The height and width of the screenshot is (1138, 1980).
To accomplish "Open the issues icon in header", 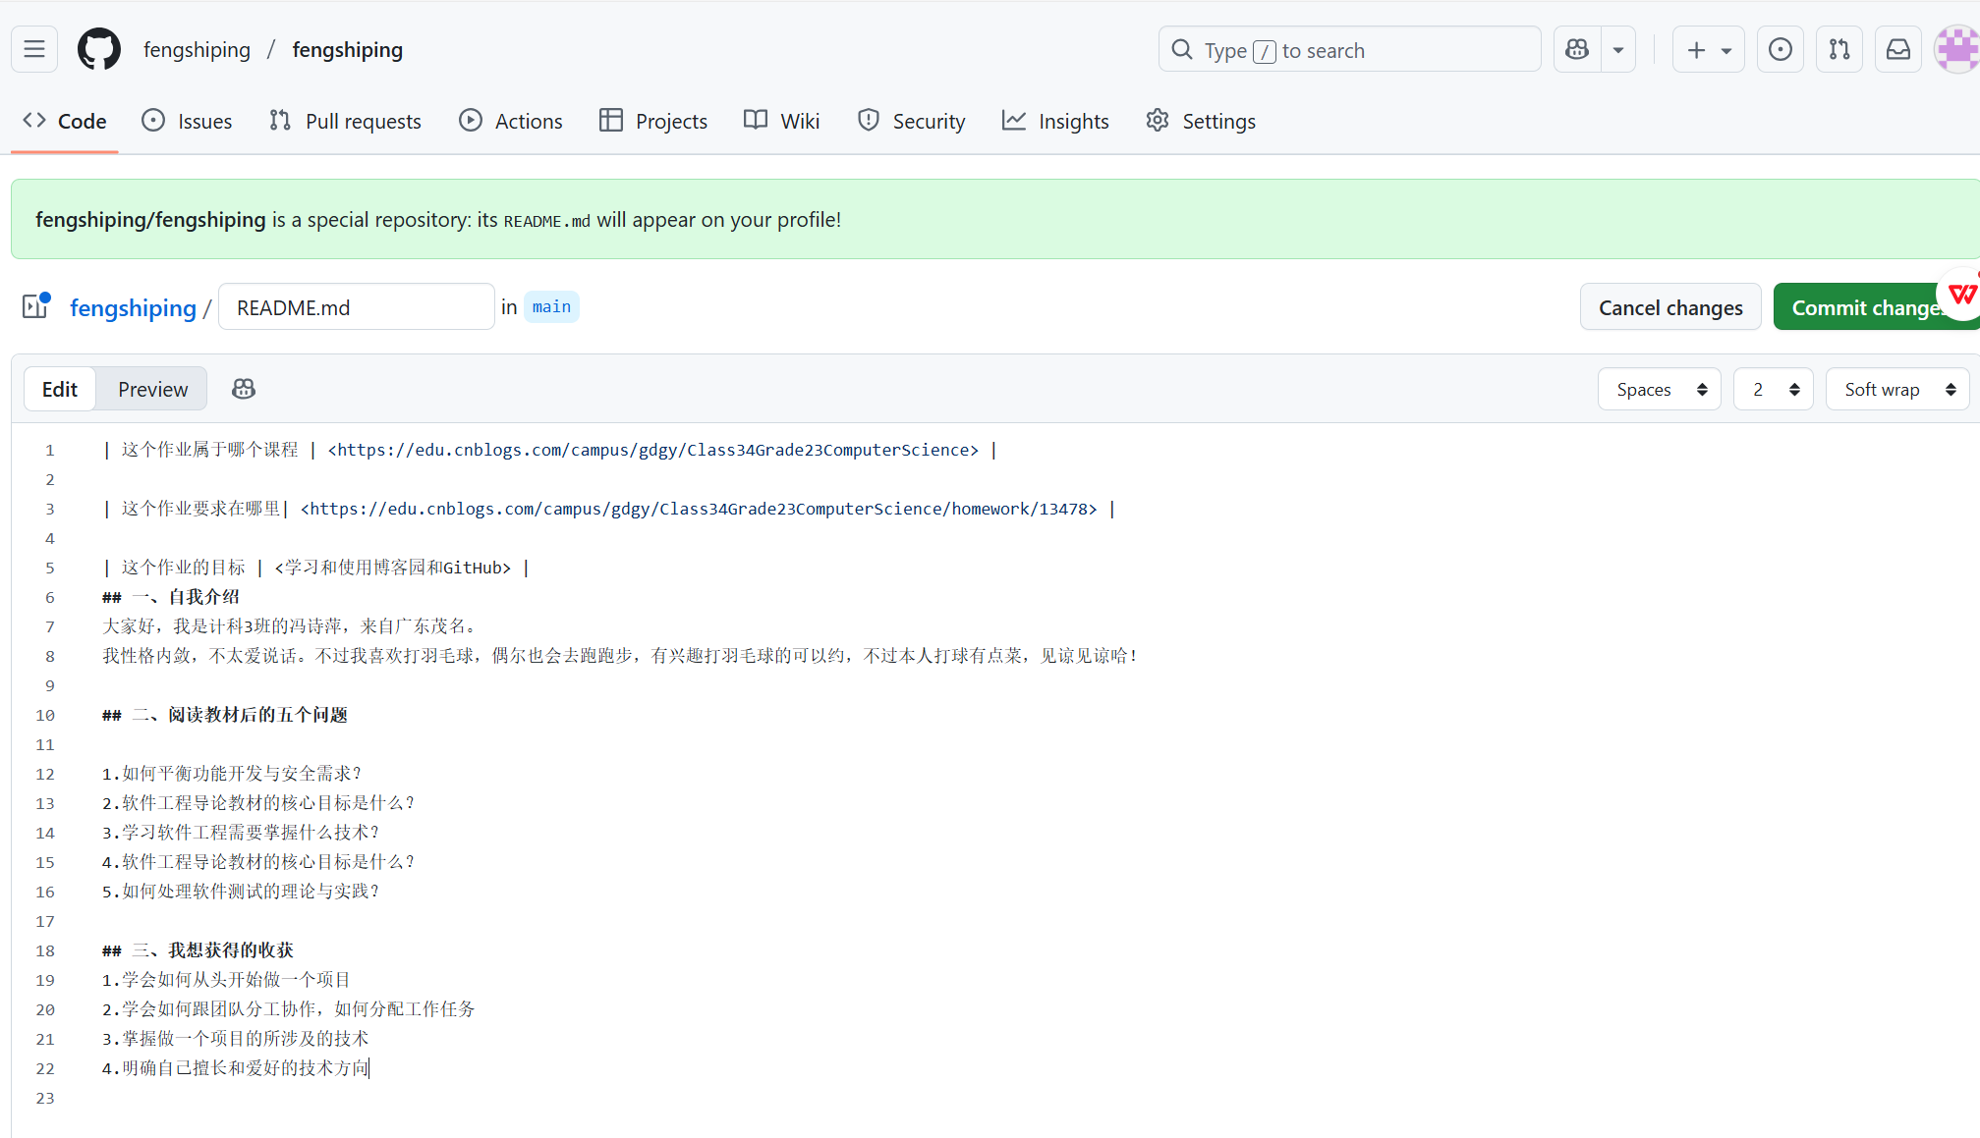I will 1780,49.
